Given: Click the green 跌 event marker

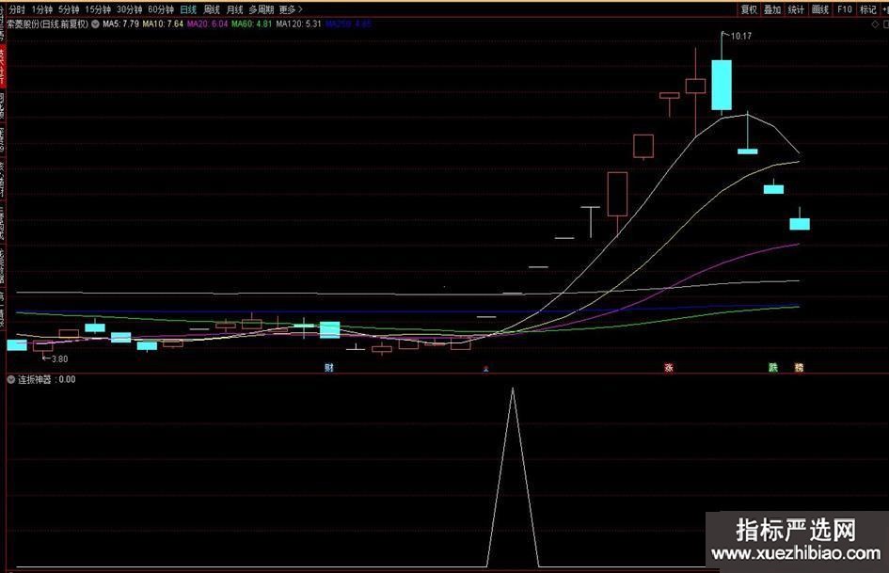Looking at the screenshot, I should (772, 368).
